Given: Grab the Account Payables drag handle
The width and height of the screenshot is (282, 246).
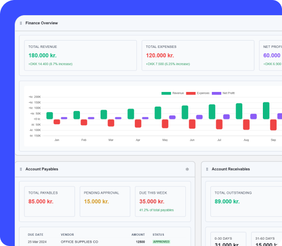Looking at the screenshot, I should coord(21,169).
